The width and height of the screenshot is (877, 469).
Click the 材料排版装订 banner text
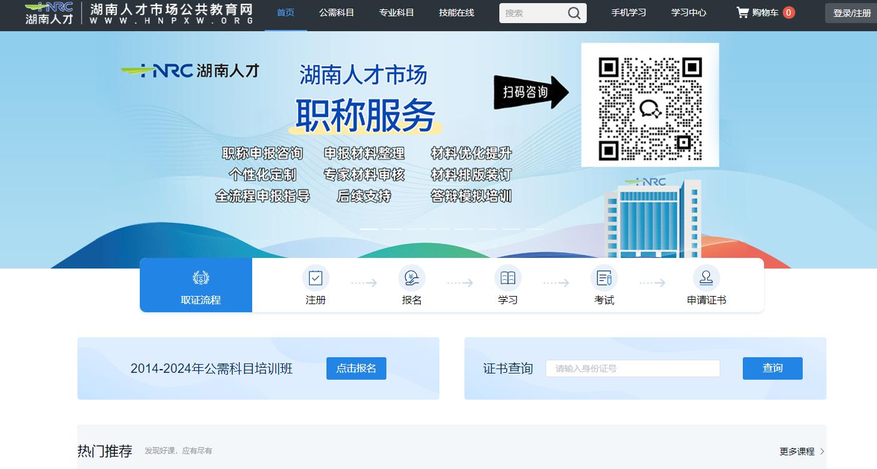tap(471, 175)
